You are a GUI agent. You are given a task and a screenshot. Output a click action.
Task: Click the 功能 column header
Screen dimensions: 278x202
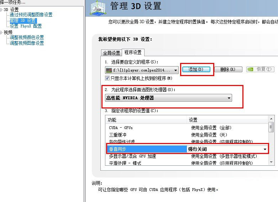coord(146,120)
